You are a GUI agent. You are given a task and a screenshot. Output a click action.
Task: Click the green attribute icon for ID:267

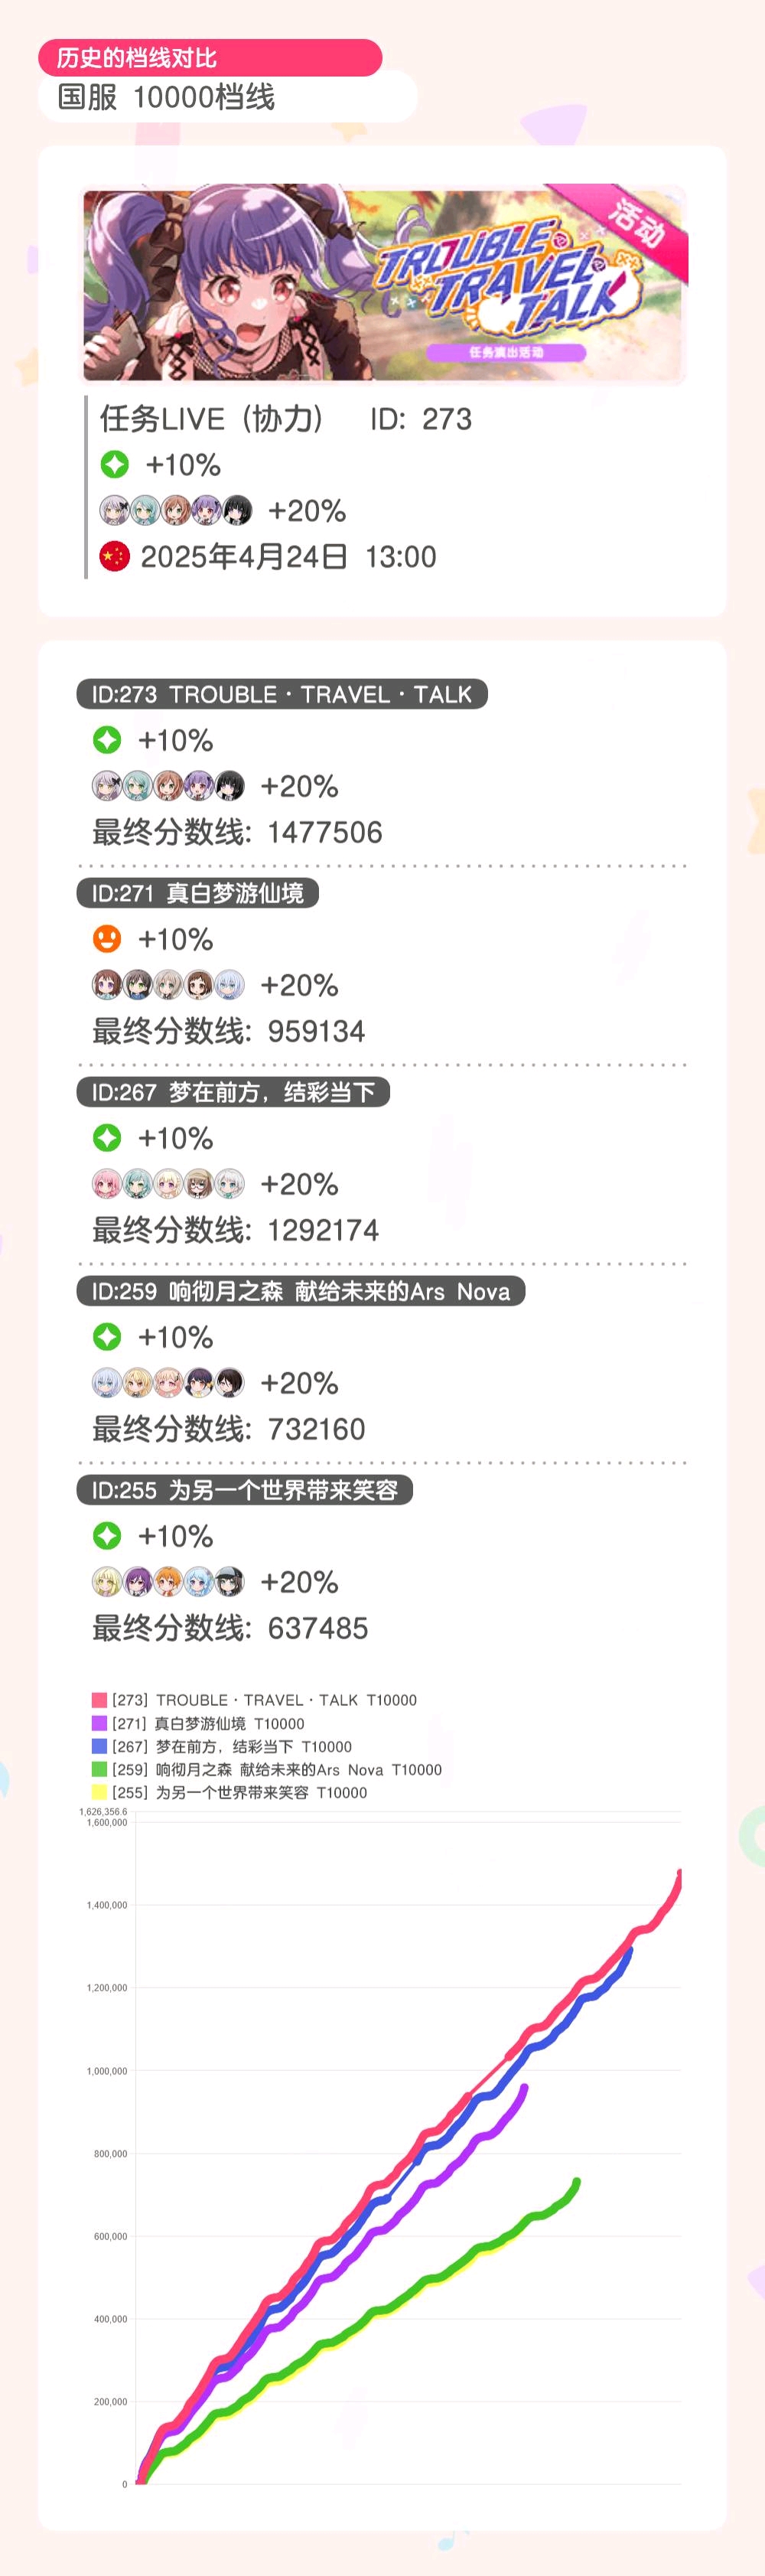(x=107, y=1138)
